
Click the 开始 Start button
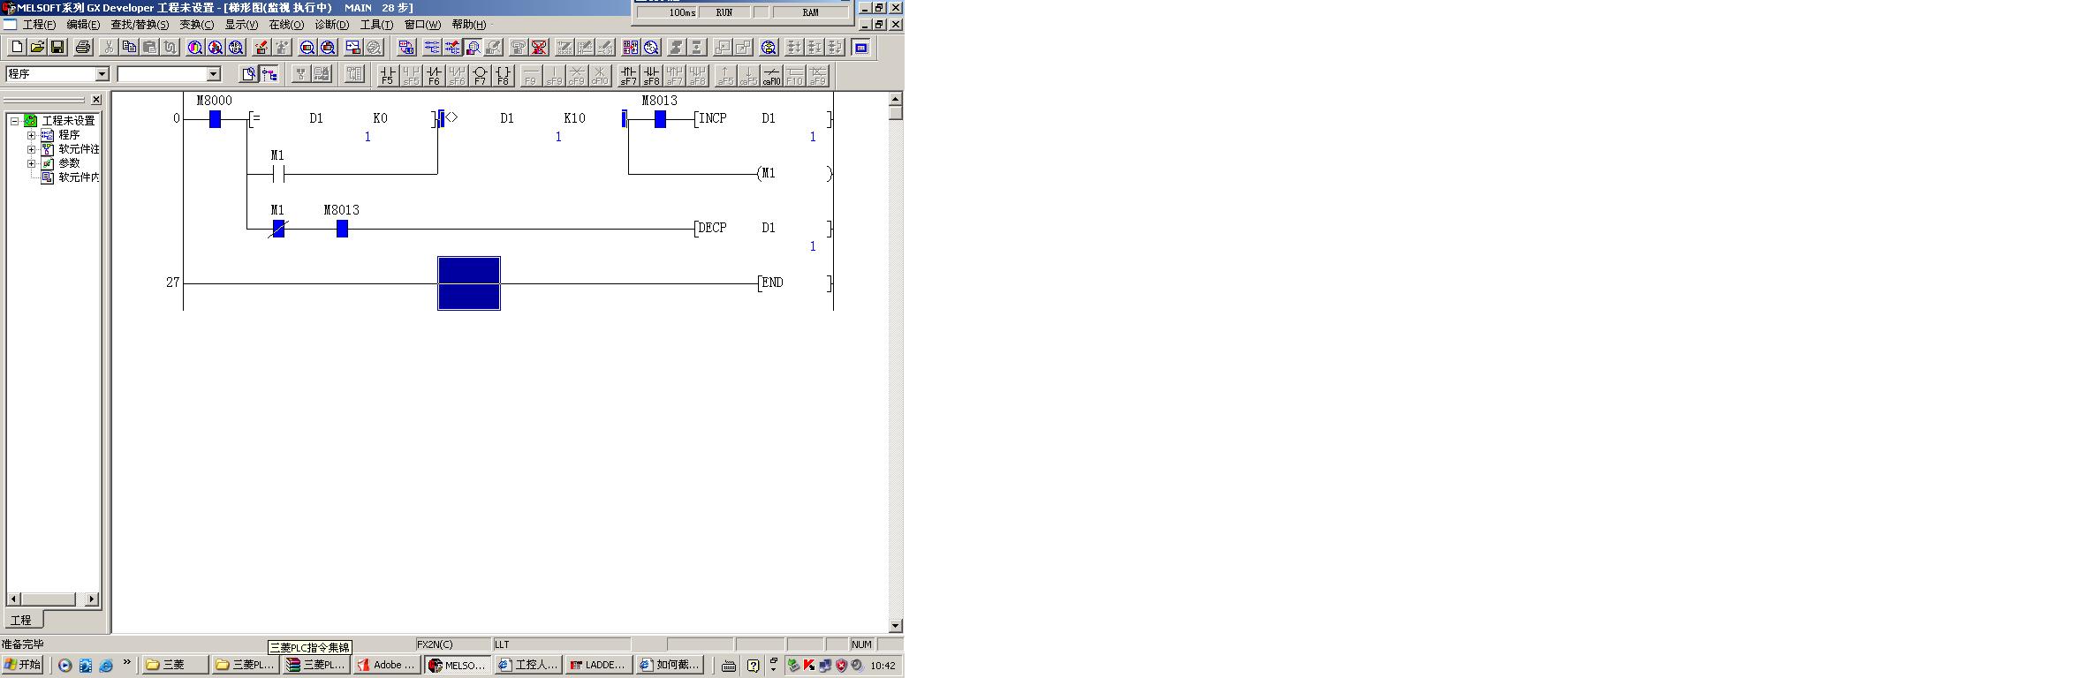point(23,665)
